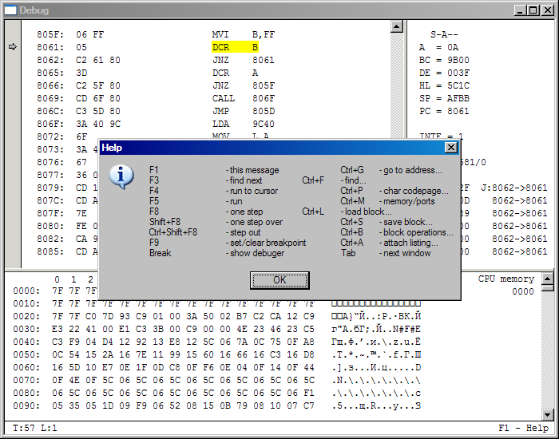
Task: Click disassembly scrollbar up arrow
Action: (396, 26)
